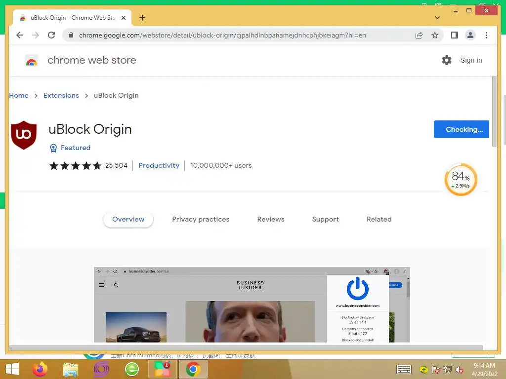Click the 10,000,000+ users text
506x379 pixels.
click(x=221, y=165)
